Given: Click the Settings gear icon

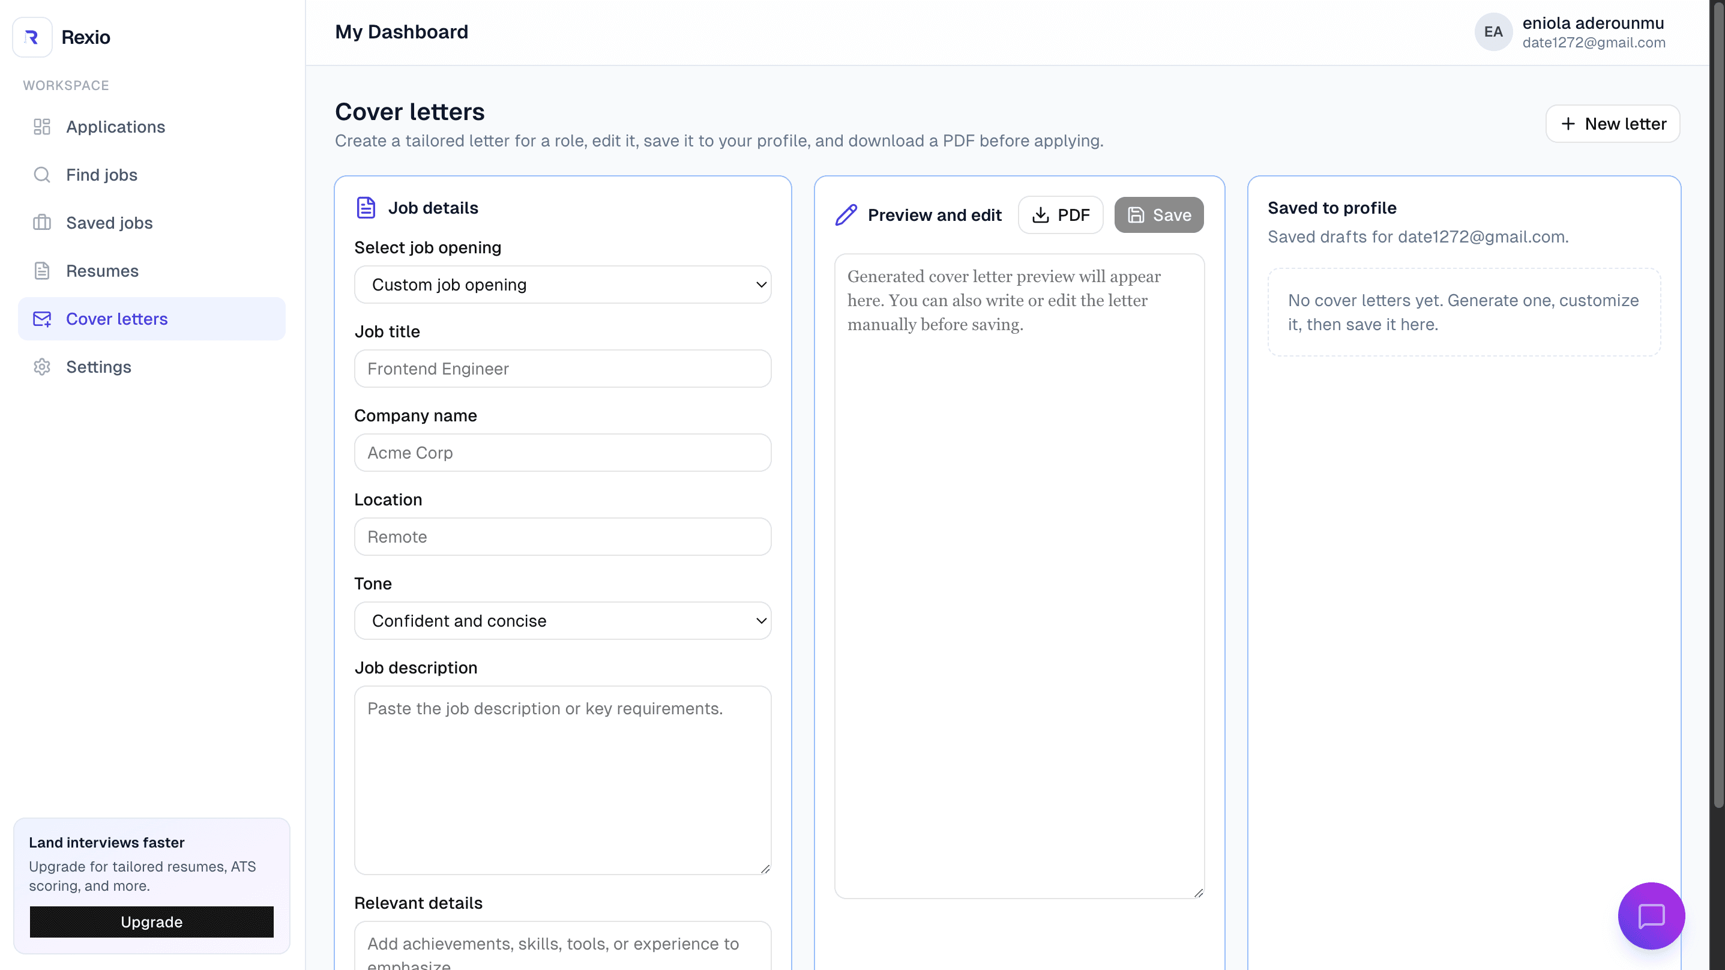Looking at the screenshot, I should click(x=42, y=367).
